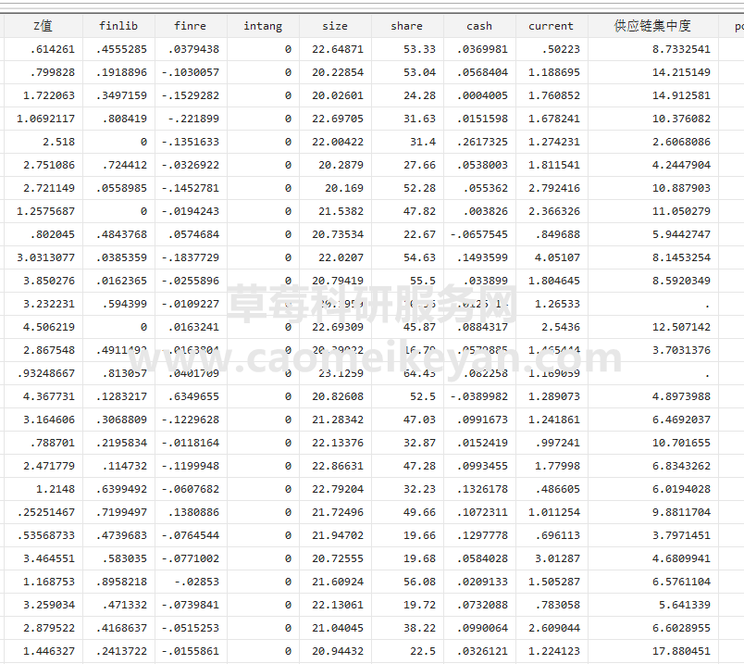Select the share column header

coord(407,26)
